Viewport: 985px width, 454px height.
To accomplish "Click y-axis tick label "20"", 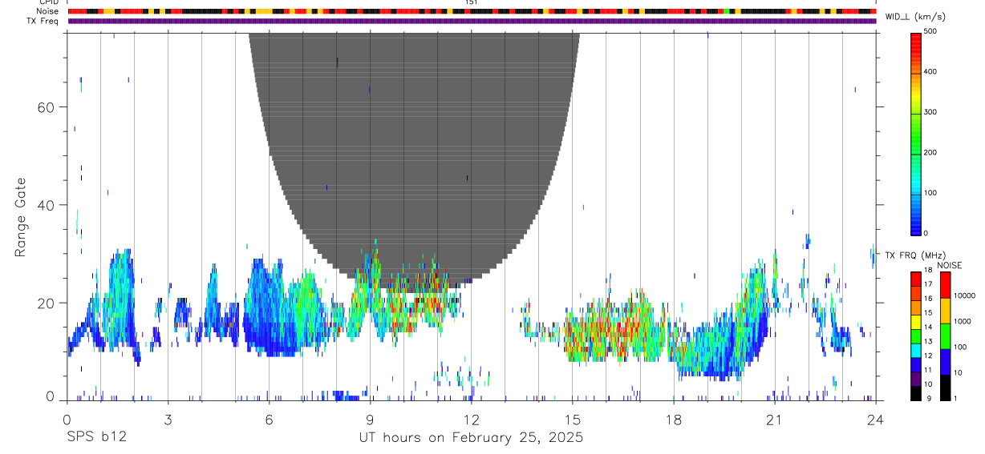I will coord(47,303).
